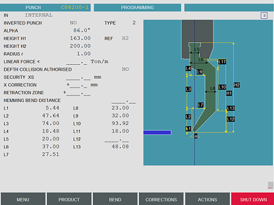Screen dimensions: 274x205
Task: Click the SHUT DOWN button
Action: [x=253, y=199]
